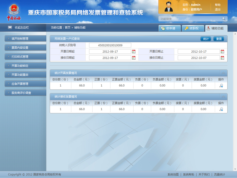Image resolution: width=237 pixels, height=178 pixels.
Task: View details icon in 统计接收发票情况 row
Action: (x=221, y=109)
